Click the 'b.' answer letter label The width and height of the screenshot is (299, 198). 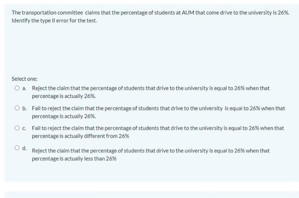(x=24, y=108)
